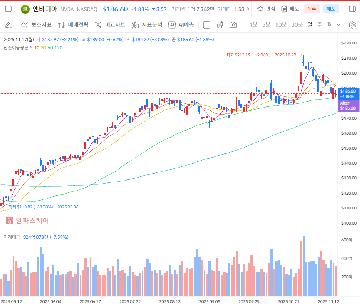The width and height of the screenshot is (360, 307).
Task: Expand more time interval options chevron
Action: 338,25
